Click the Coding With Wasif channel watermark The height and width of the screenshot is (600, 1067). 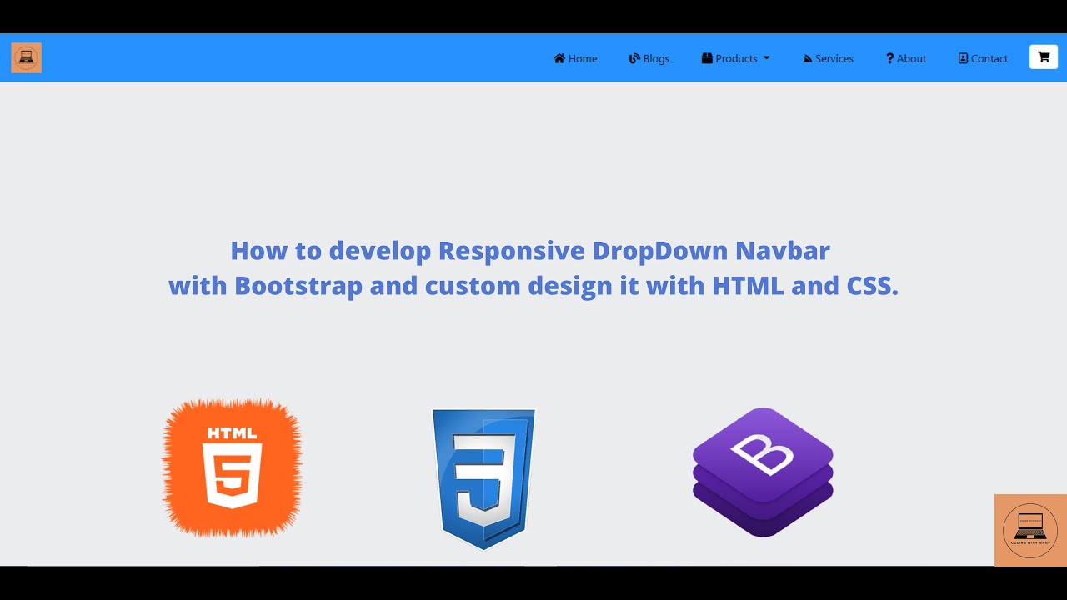click(x=1030, y=530)
